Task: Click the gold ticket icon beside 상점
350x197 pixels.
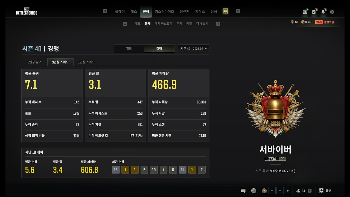Action: pos(225,11)
